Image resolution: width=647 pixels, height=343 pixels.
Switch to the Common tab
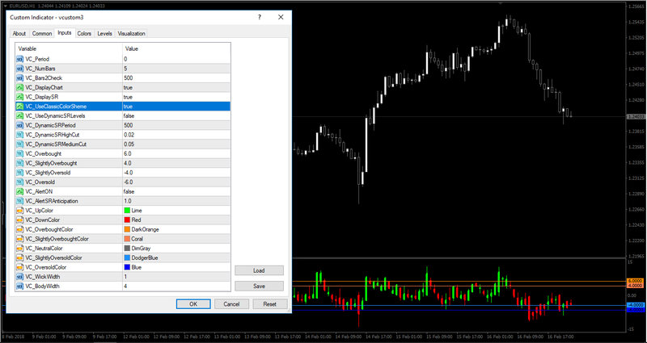coord(42,34)
